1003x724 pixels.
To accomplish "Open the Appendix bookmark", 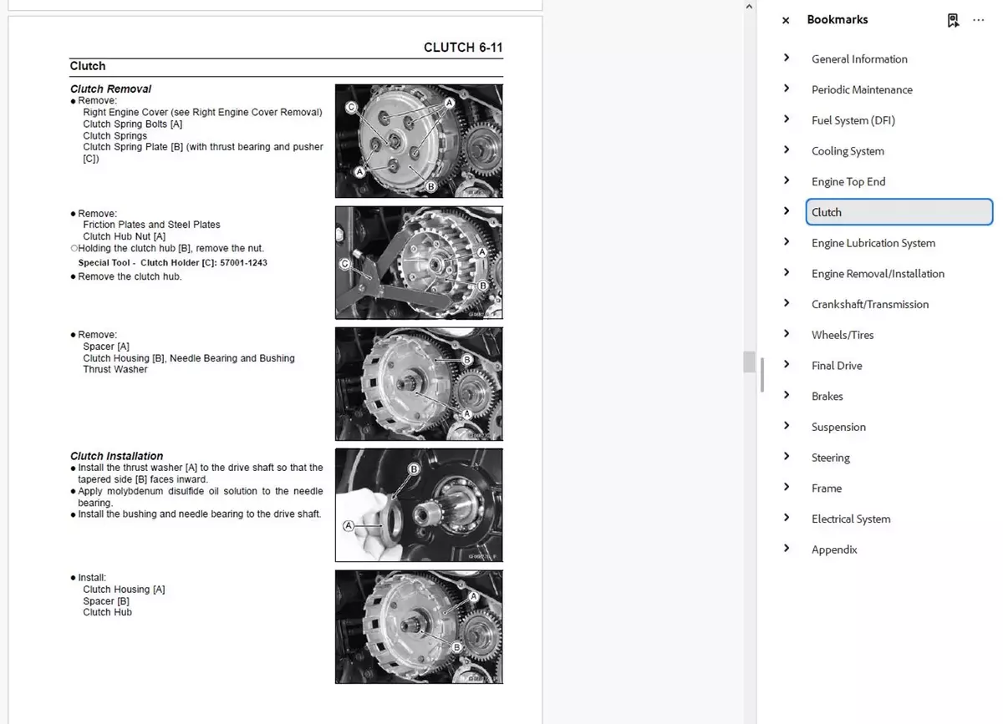I will (x=834, y=549).
